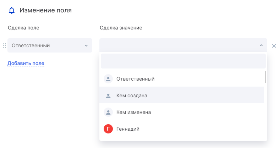Viewport: 279px width, 148px height.
Task: Focus the search box atop the dropdown list
Action: click(x=183, y=61)
